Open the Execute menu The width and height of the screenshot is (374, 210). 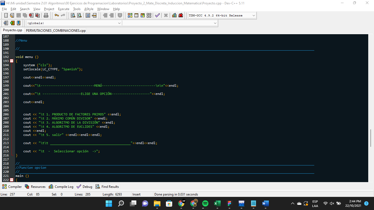tap(64, 9)
